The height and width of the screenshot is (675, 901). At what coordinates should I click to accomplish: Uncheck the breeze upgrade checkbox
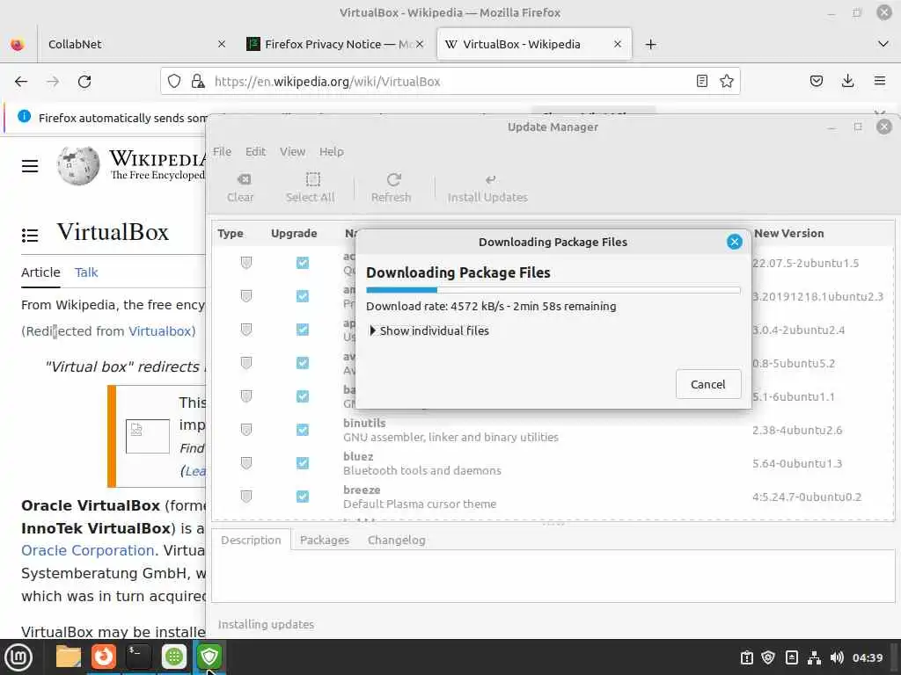point(303,496)
